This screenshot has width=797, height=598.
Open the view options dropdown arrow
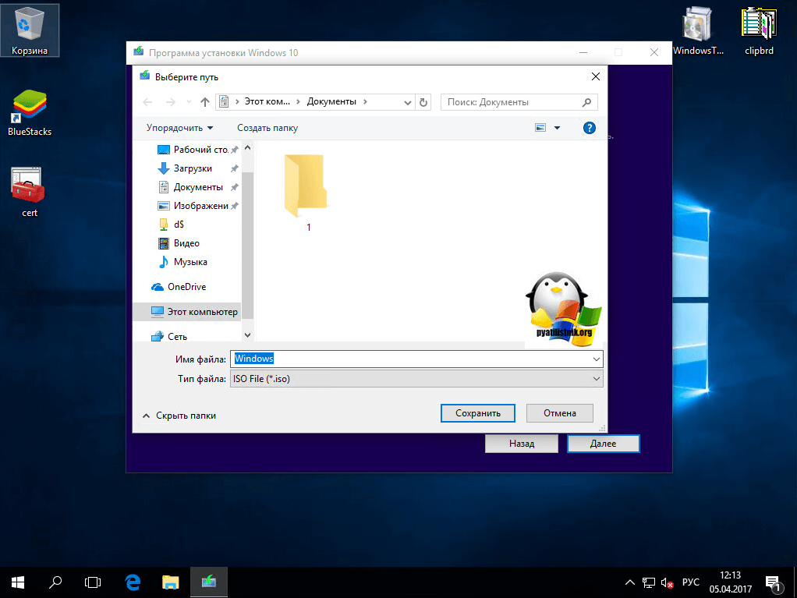click(557, 128)
